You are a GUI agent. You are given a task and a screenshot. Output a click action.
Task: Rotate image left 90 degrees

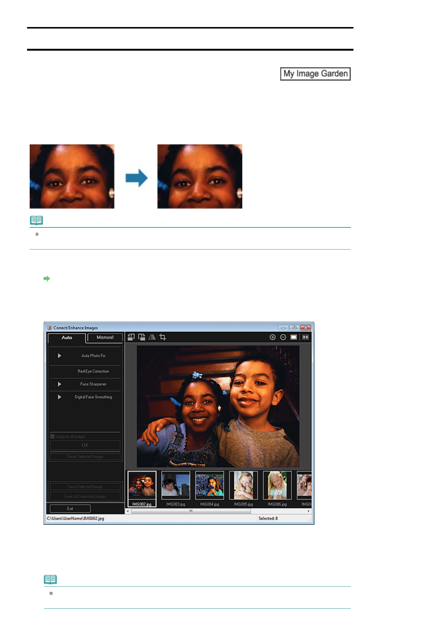131,337
